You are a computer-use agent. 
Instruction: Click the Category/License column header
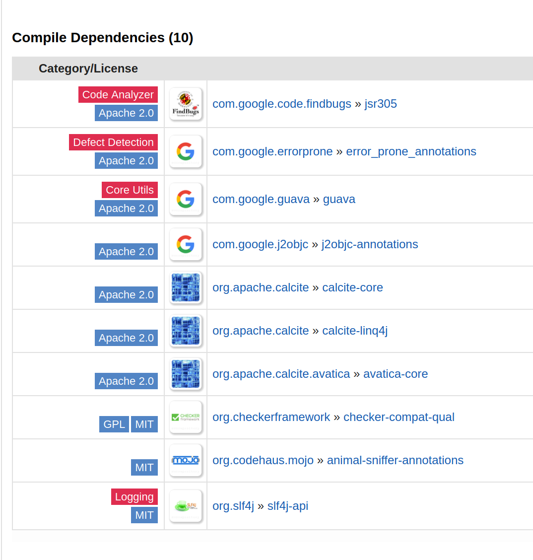88,69
